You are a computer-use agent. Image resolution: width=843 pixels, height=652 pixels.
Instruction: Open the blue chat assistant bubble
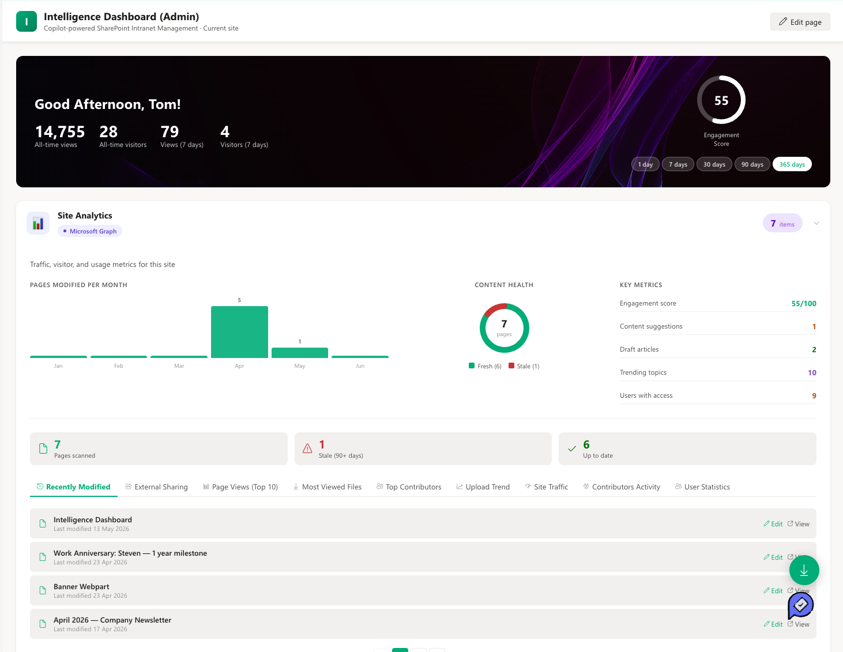coord(800,605)
